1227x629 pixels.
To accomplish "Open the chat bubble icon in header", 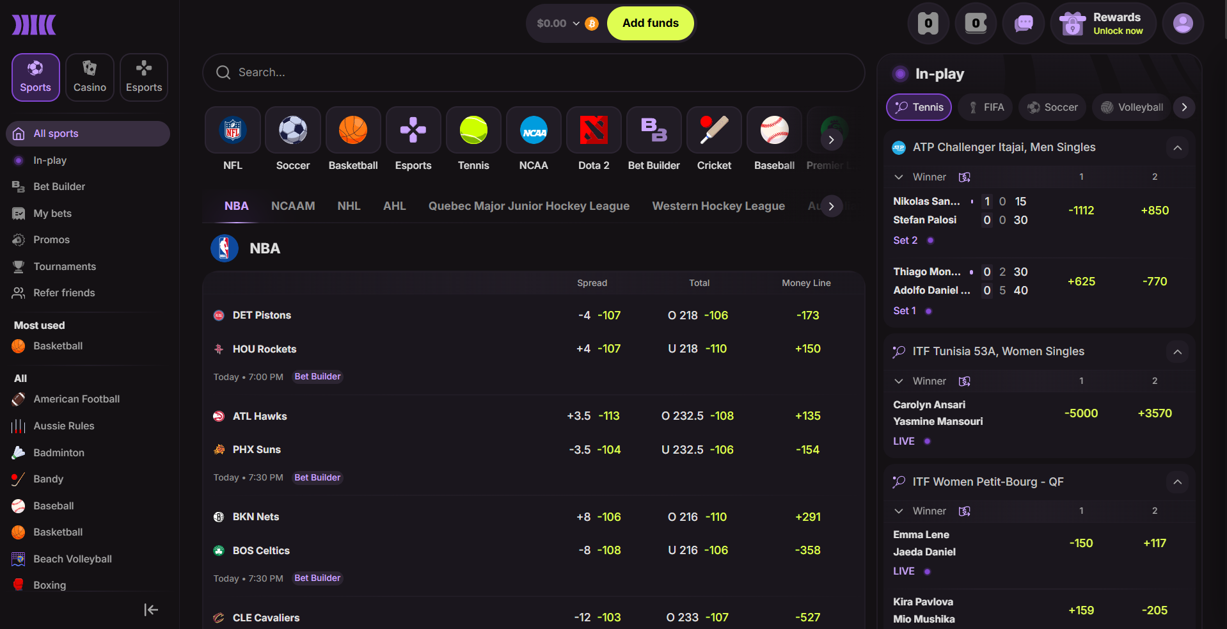I will [x=1024, y=24].
